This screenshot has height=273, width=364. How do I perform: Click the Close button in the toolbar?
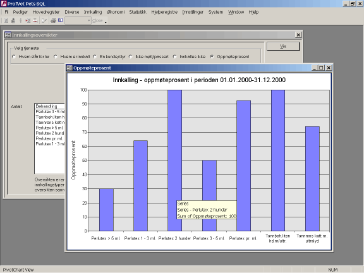point(97,21)
